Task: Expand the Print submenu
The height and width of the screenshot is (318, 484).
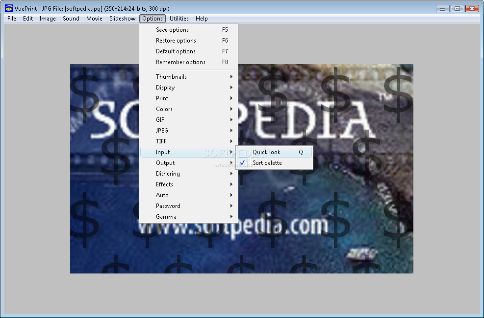Action: coord(189,98)
